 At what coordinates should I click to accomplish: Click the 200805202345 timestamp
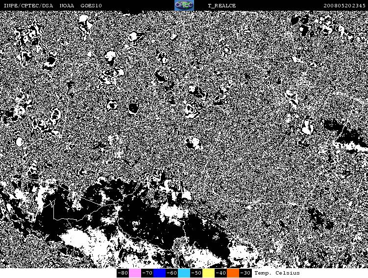(344, 5)
